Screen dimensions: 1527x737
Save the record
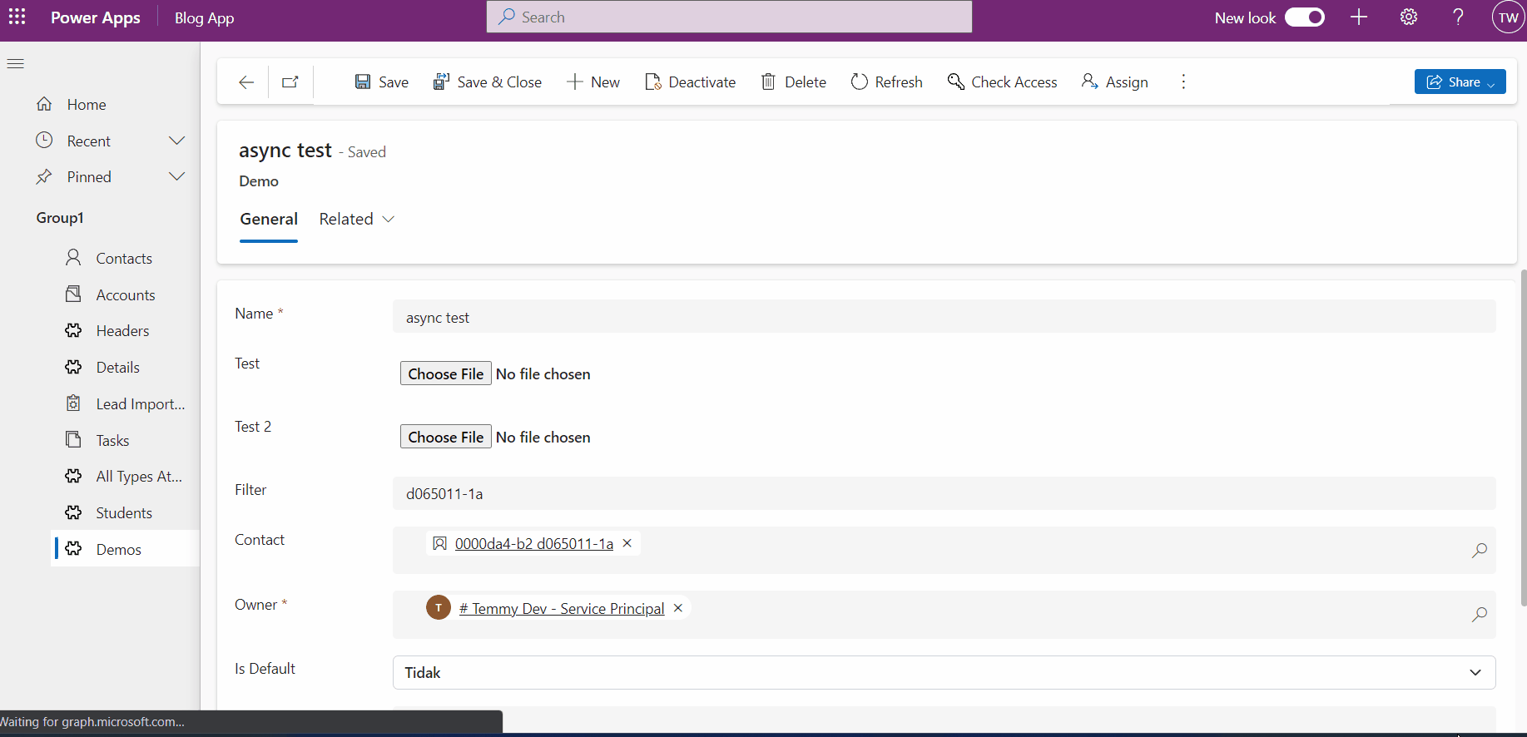[x=382, y=82]
